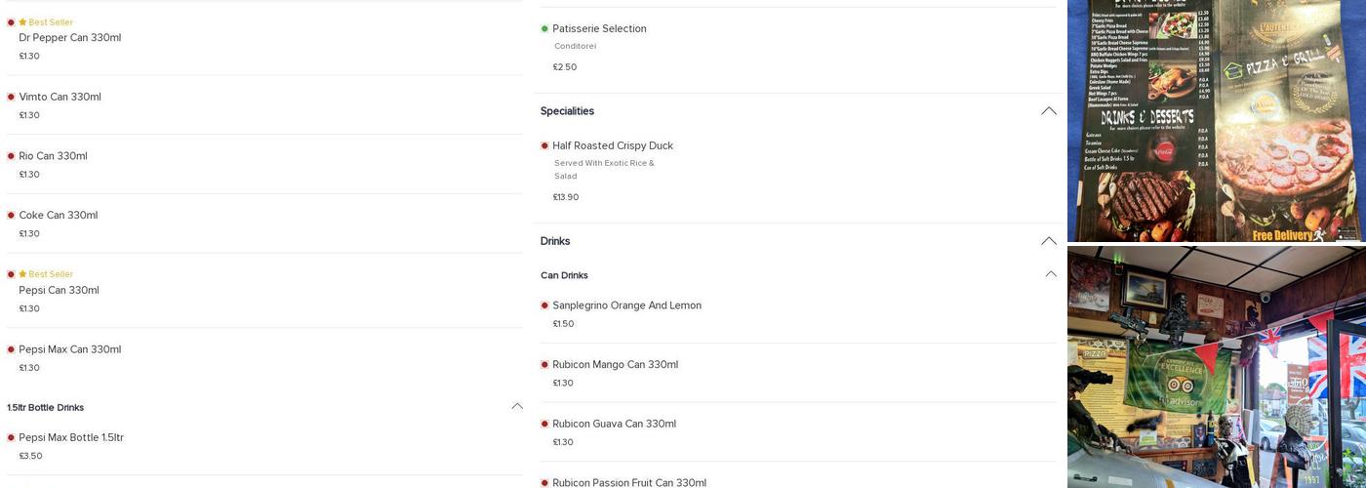
Task: Click the red dot icon beside Rubicon Mango Can
Action: click(544, 364)
